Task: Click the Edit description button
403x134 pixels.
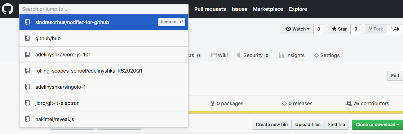Action: click(395, 76)
